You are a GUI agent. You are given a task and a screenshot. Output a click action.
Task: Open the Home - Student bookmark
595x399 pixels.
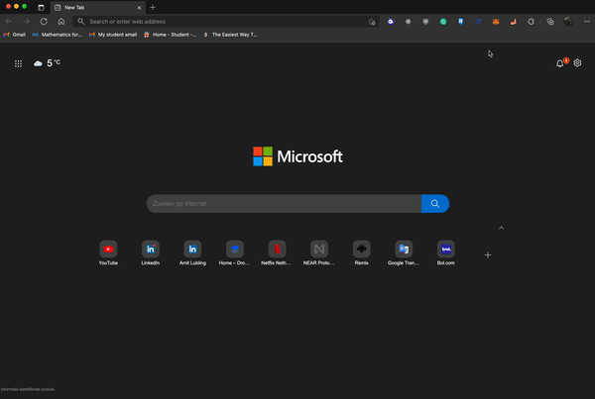point(170,35)
